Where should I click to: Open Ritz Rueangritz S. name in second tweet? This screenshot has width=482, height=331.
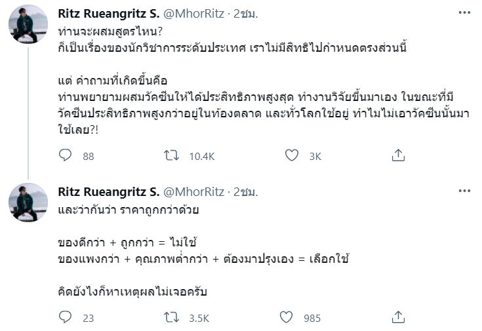[x=108, y=191]
